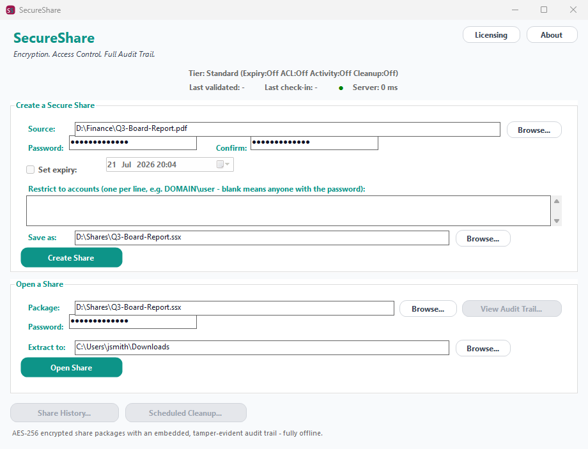Click the day value 21 in expiry date

(x=112, y=165)
